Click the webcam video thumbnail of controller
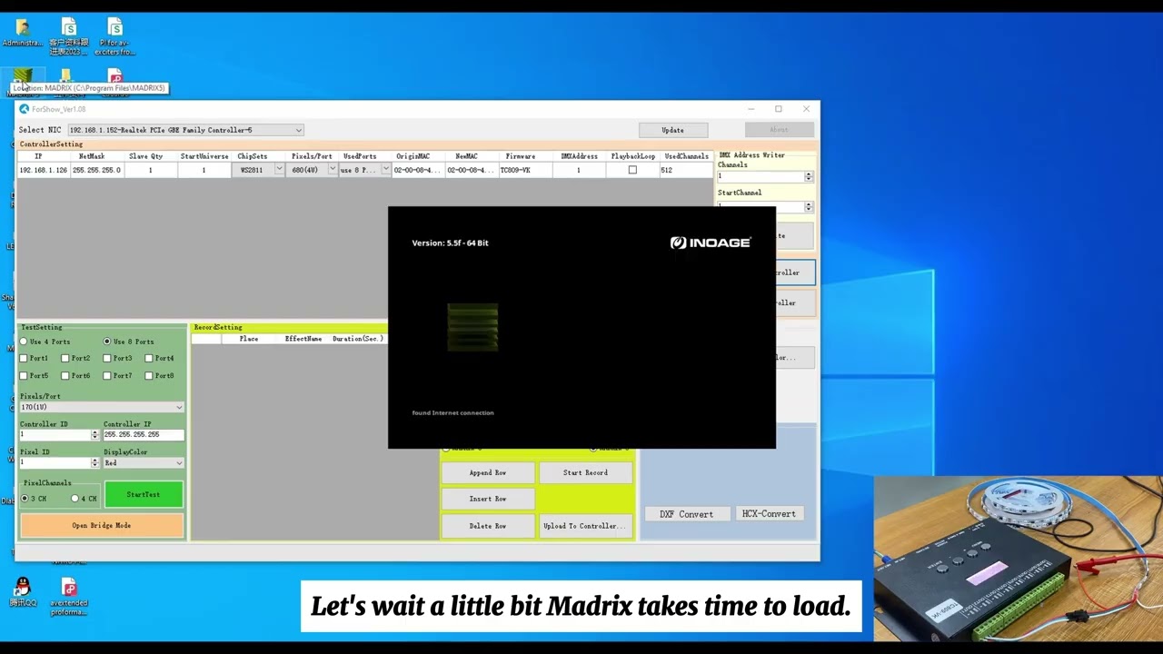 point(1018,558)
